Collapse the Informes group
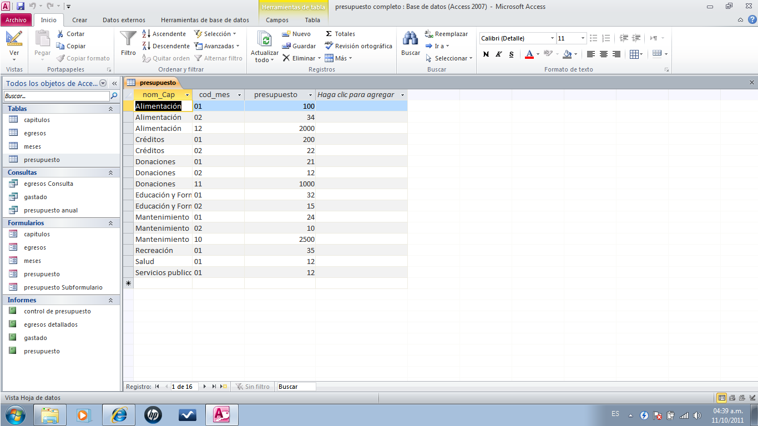758x426 pixels. 110,300
